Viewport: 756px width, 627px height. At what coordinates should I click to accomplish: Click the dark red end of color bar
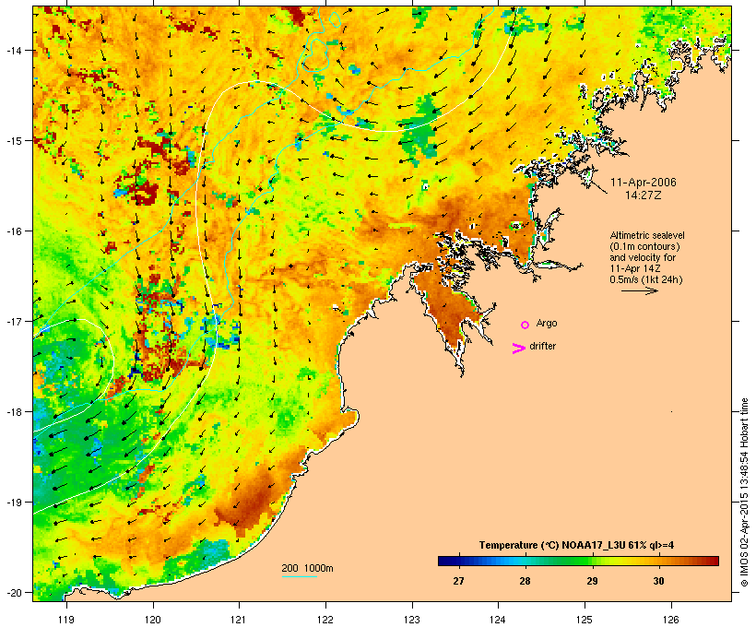click(x=714, y=561)
